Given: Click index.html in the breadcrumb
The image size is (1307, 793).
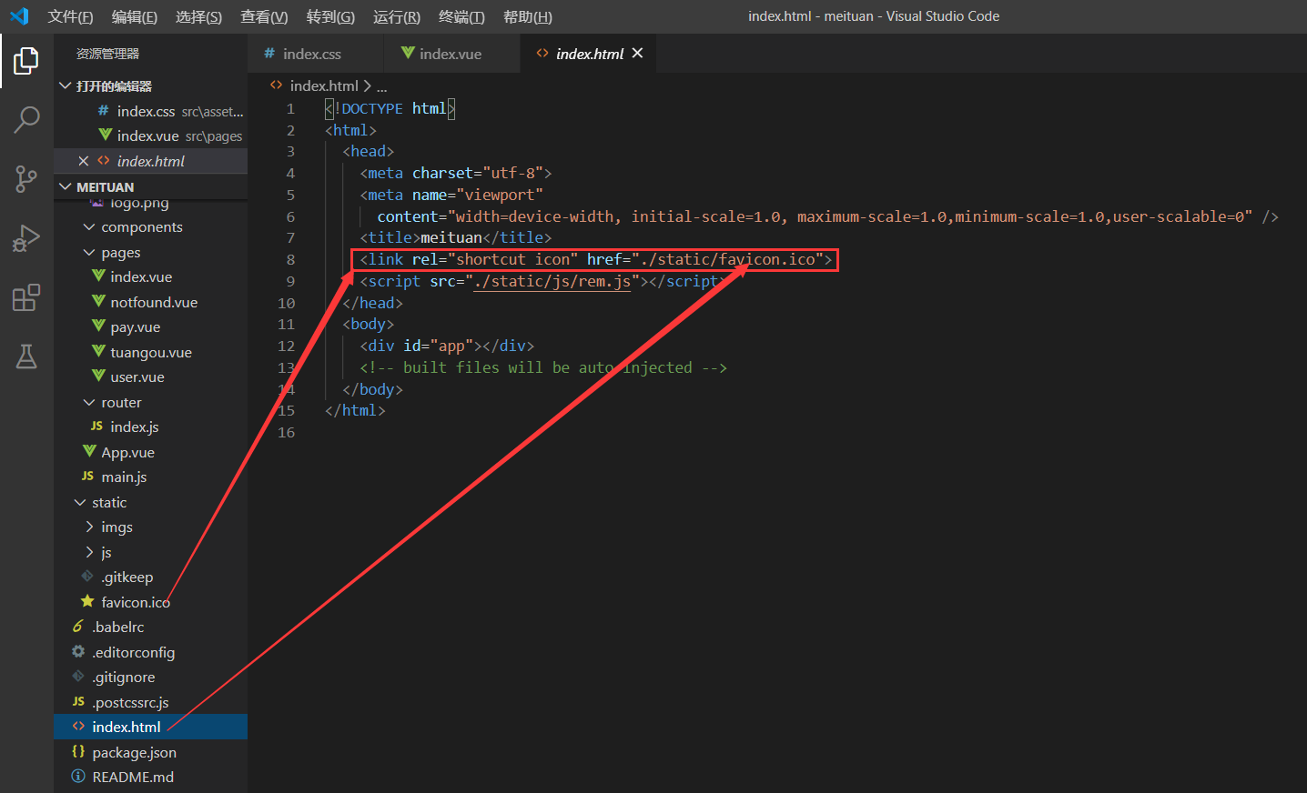Looking at the screenshot, I should [323, 85].
